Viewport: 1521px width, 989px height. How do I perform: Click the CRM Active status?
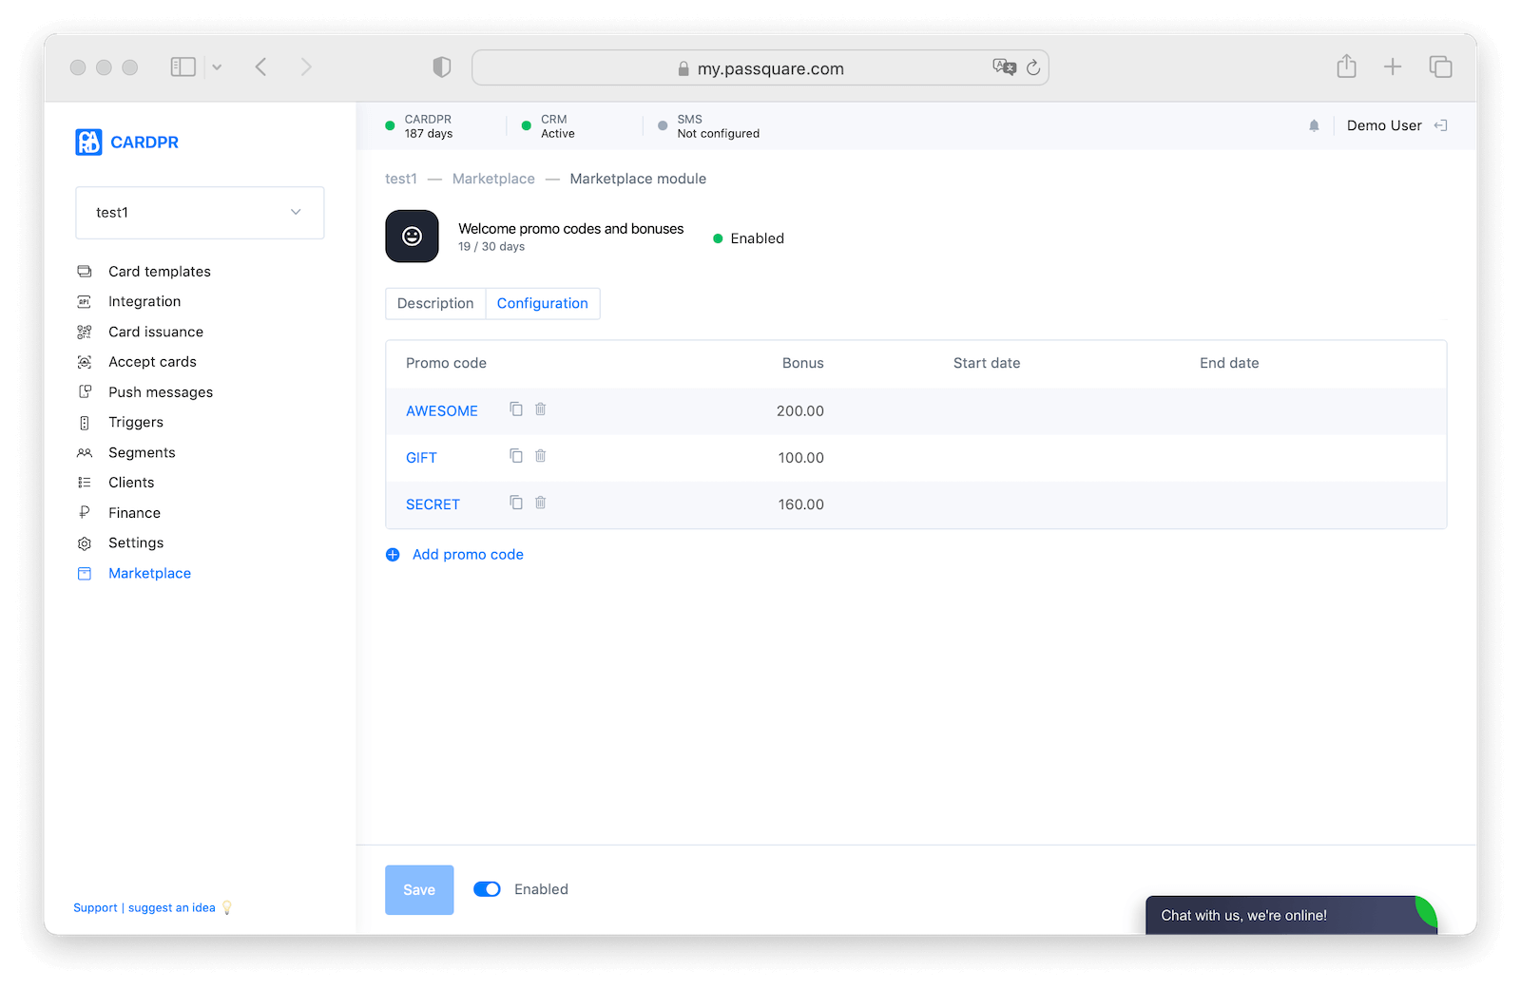click(549, 126)
